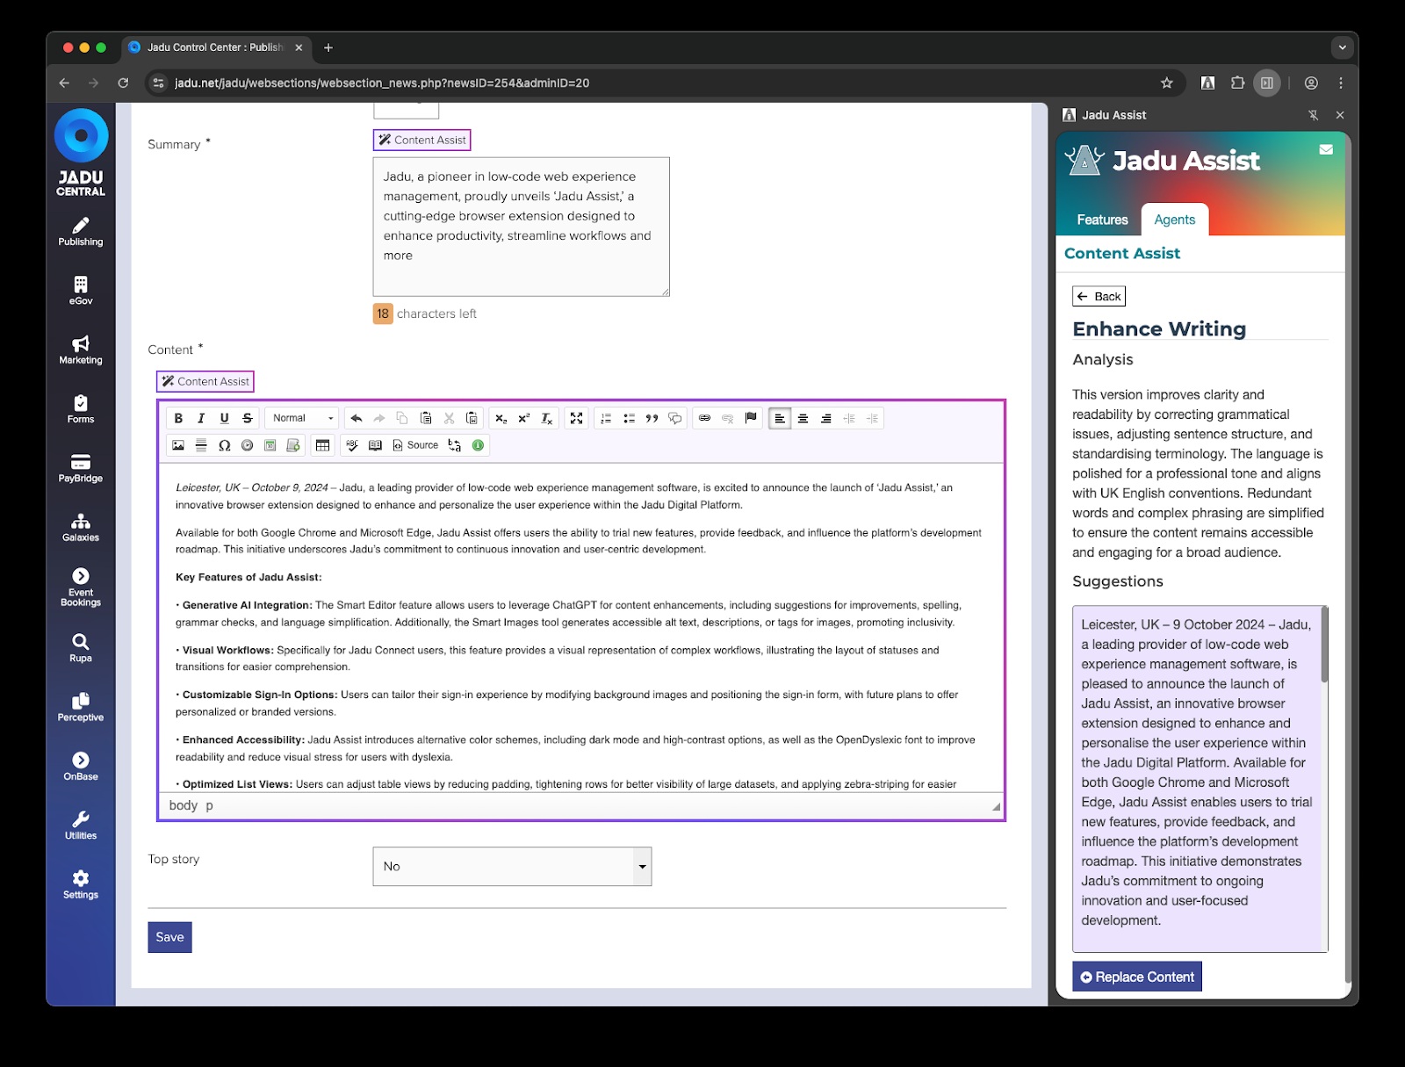
Task: Switch editor to Source view
Action: tap(415, 445)
